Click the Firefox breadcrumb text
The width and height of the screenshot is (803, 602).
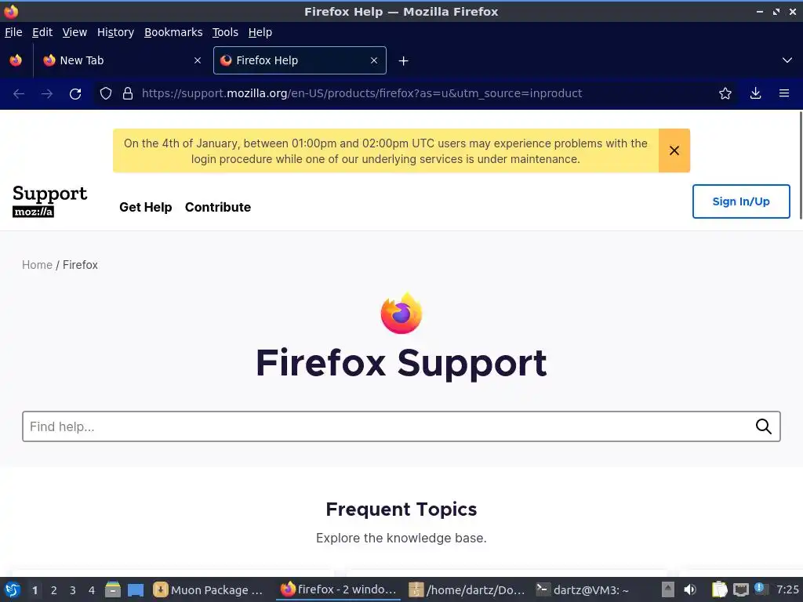(x=80, y=265)
